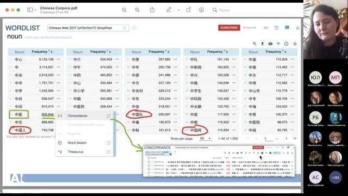Screen dimensions: 348x196
Task: Open the three-dot menu for 中心
Action: point(58,59)
